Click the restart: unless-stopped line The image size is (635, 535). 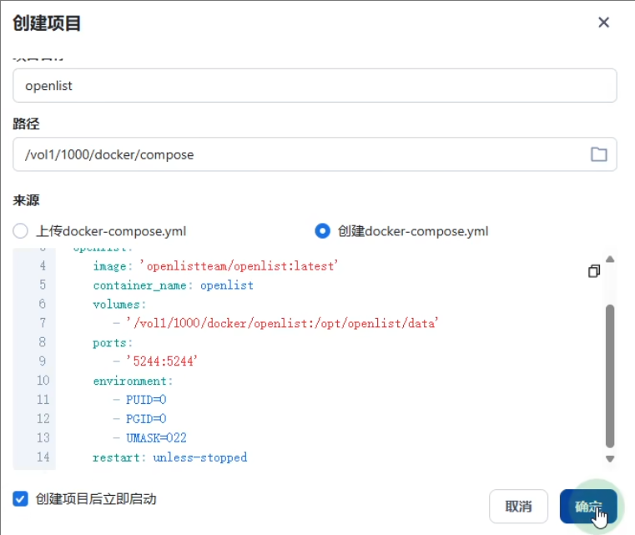169,457
